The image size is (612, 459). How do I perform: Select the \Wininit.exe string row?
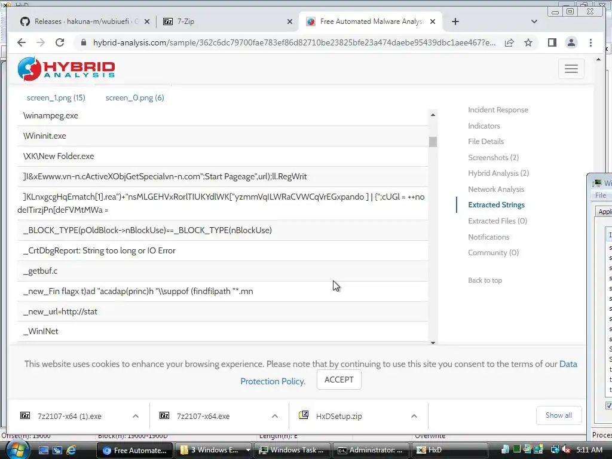click(222, 136)
